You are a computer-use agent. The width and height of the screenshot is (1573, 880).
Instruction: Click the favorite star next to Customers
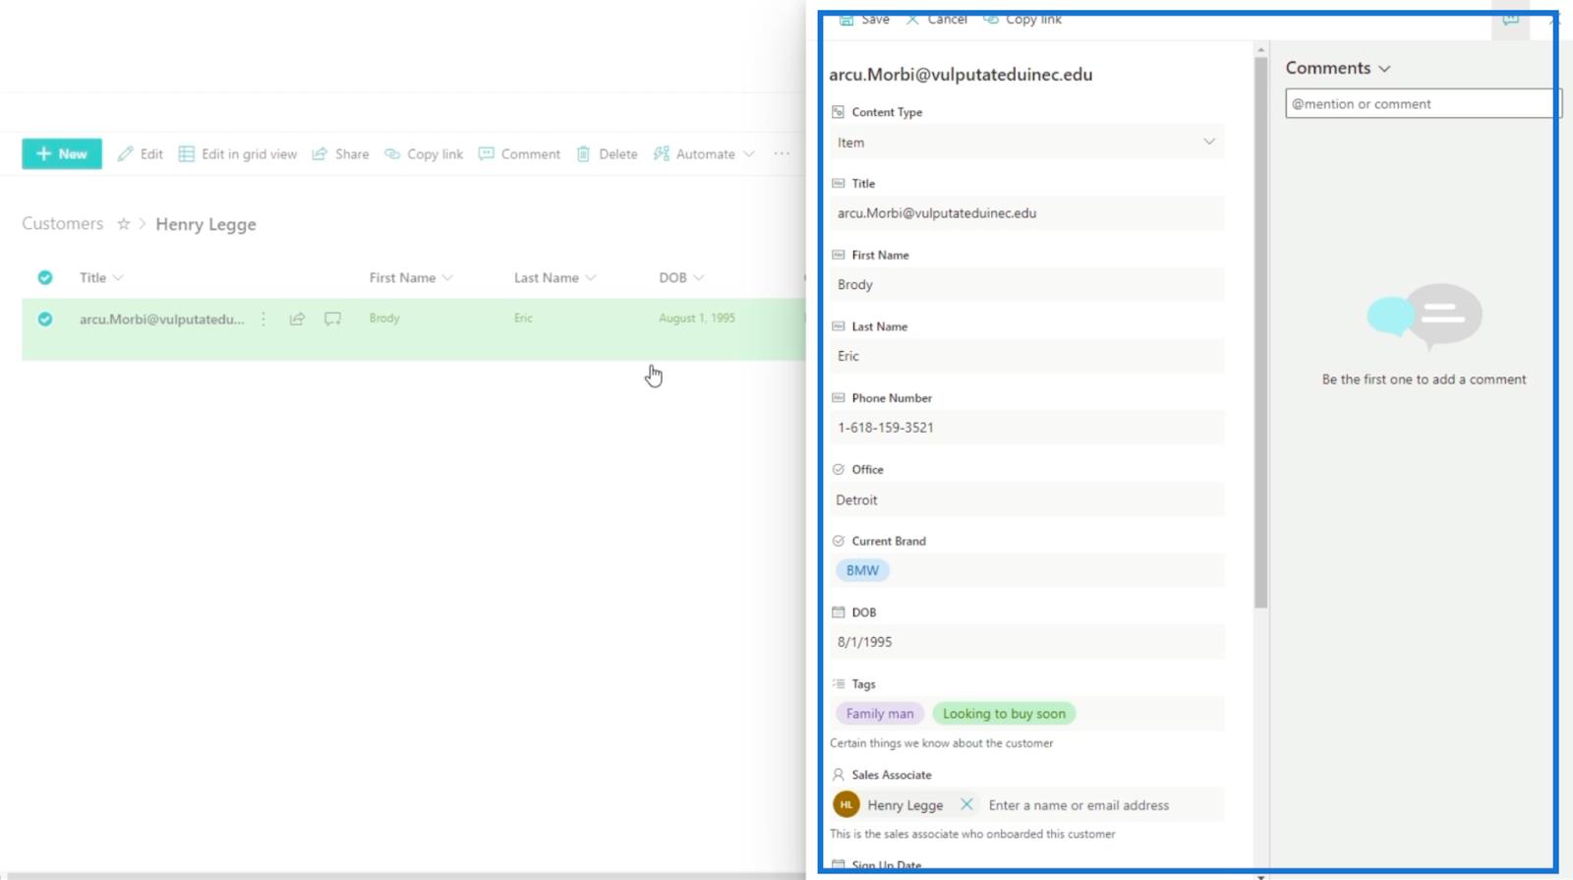pyautogui.click(x=124, y=224)
